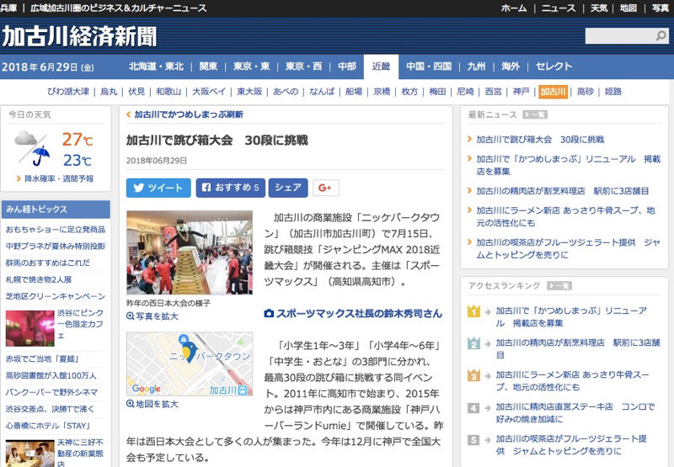Select the 海外 region tab
The image size is (674, 467).
(x=511, y=66)
